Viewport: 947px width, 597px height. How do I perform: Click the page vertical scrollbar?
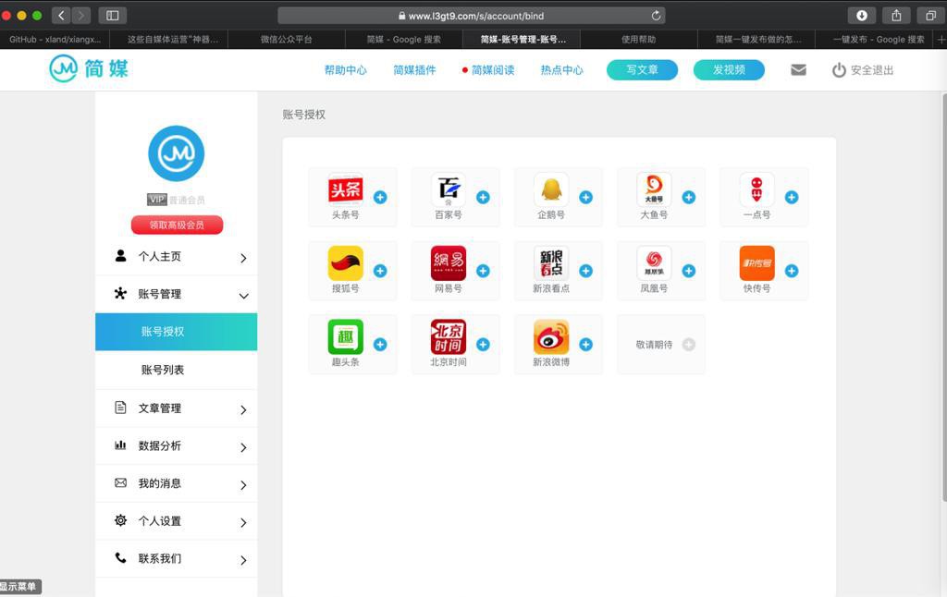pyautogui.click(x=944, y=297)
